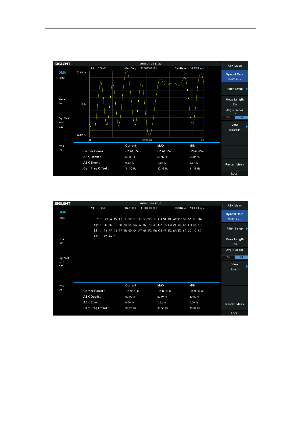Click ASK Depth current value 50.86 %
This screenshot has width=301, height=425.
click(130, 157)
